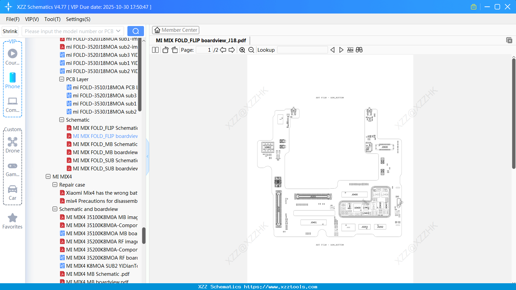Rotate the page clockwise
The height and width of the screenshot is (290, 516).
(x=174, y=50)
